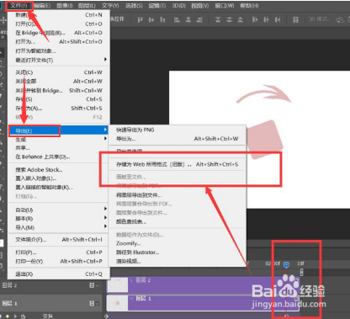This screenshot has width=350, height=319.
Task: Open the 滤镜(T) menu
Action: point(156,6)
